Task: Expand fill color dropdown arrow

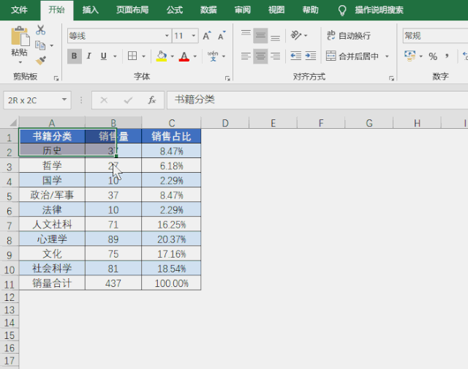Action: click(173, 56)
